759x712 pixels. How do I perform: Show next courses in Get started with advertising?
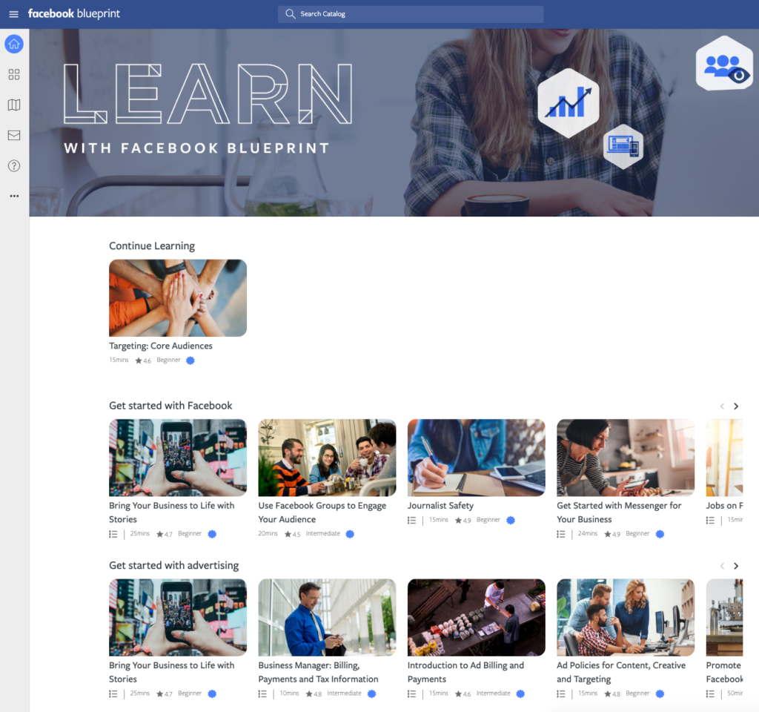coord(736,566)
